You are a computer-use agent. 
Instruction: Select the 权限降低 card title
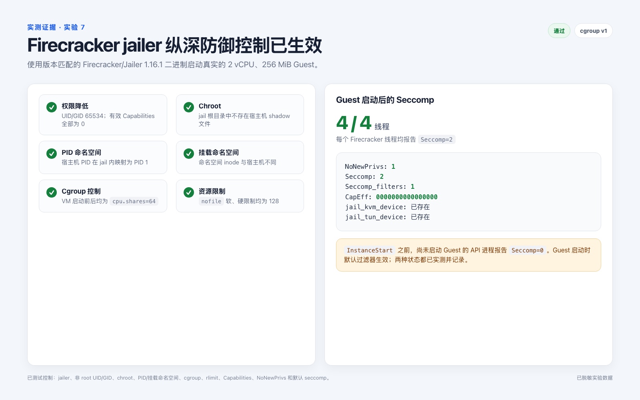pyautogui.click(x=75, y=106)
